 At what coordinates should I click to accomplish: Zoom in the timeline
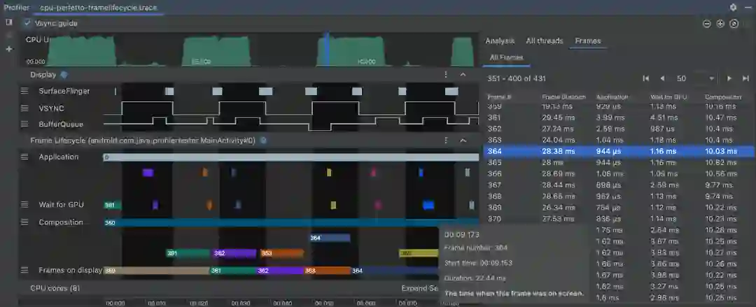(x=720, y=24)
